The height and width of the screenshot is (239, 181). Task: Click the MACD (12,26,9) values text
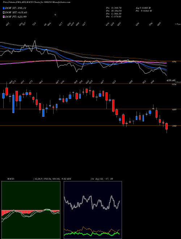(50, 179)
